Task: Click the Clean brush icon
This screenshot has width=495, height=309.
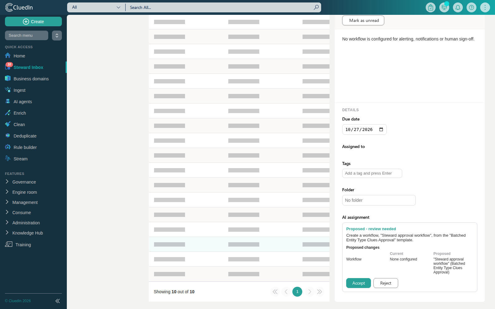Action: coord(8,124)
